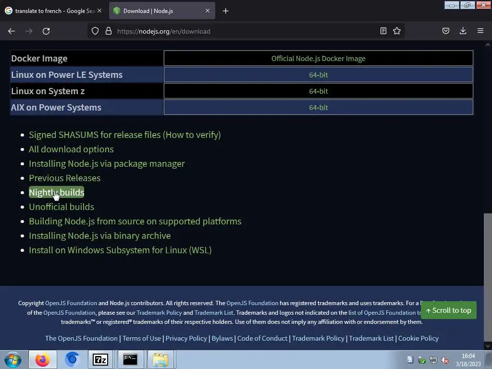Open the How to verify link
Screen dimensions: 492x369
pyautogui.click(x=191, y=135)
